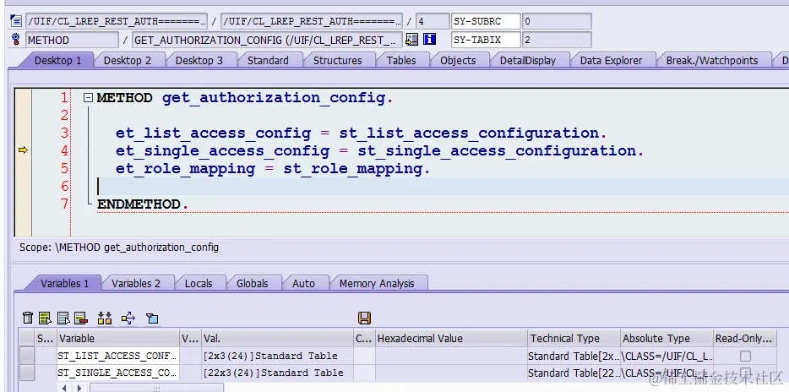Collapse the METHOD block on line 1
This screenshot has width=789, height=392.
tap(88, 98)
